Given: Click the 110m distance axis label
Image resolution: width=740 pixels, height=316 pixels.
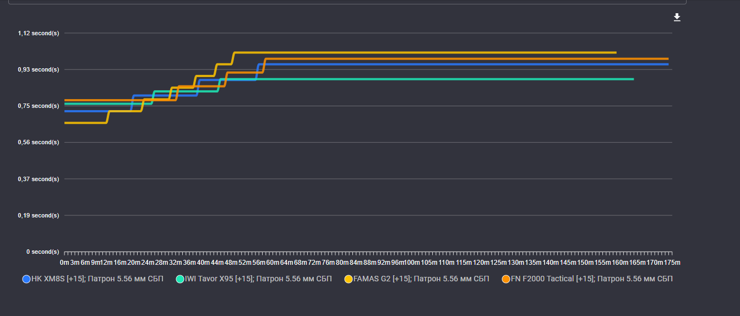Looking at the screenshot, I should point(446,262).
